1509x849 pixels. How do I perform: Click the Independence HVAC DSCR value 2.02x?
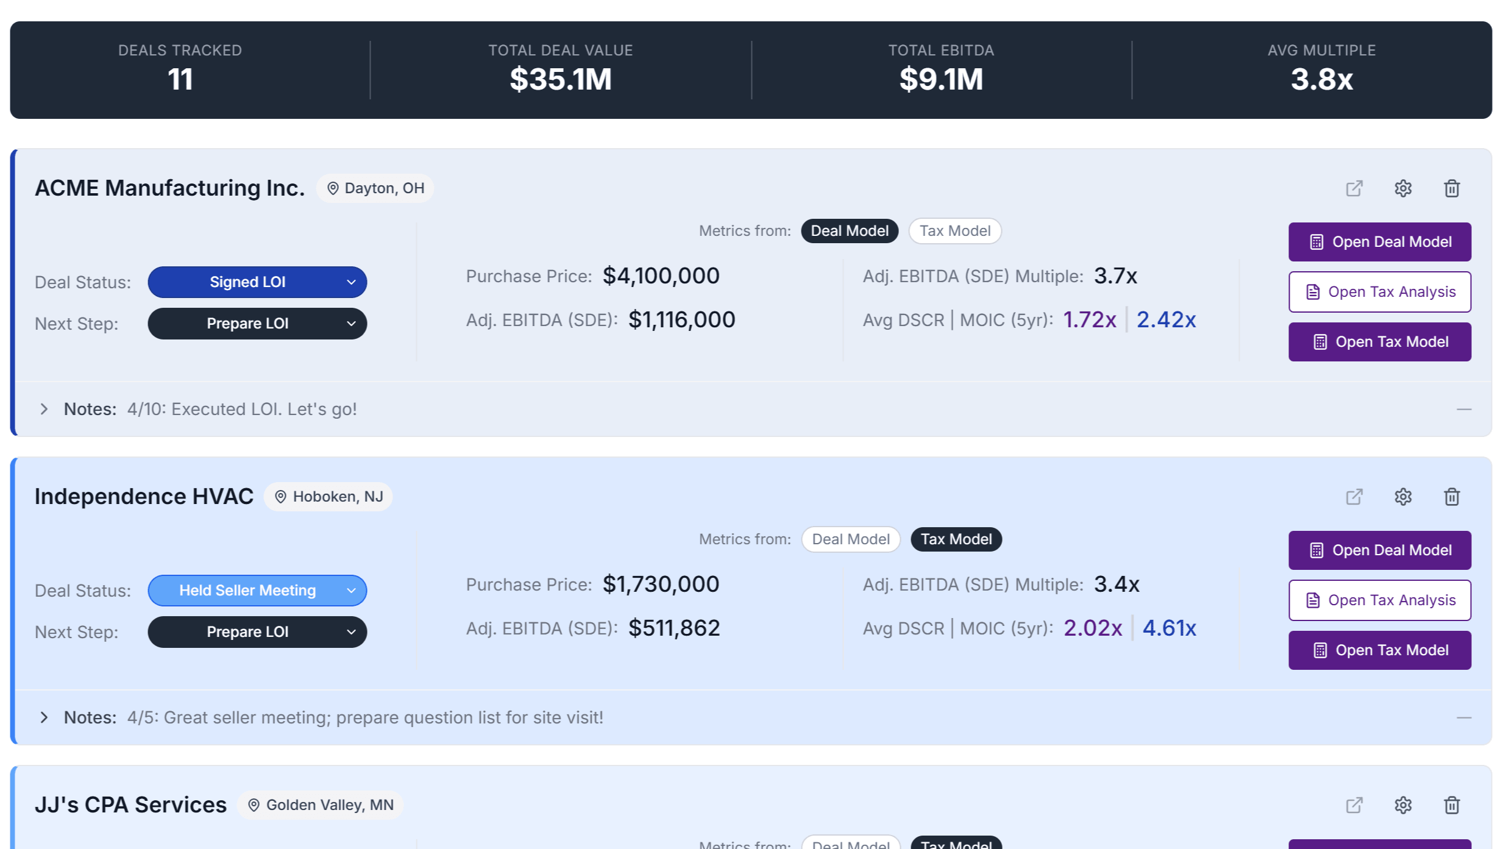click(x=1093, y=628)
